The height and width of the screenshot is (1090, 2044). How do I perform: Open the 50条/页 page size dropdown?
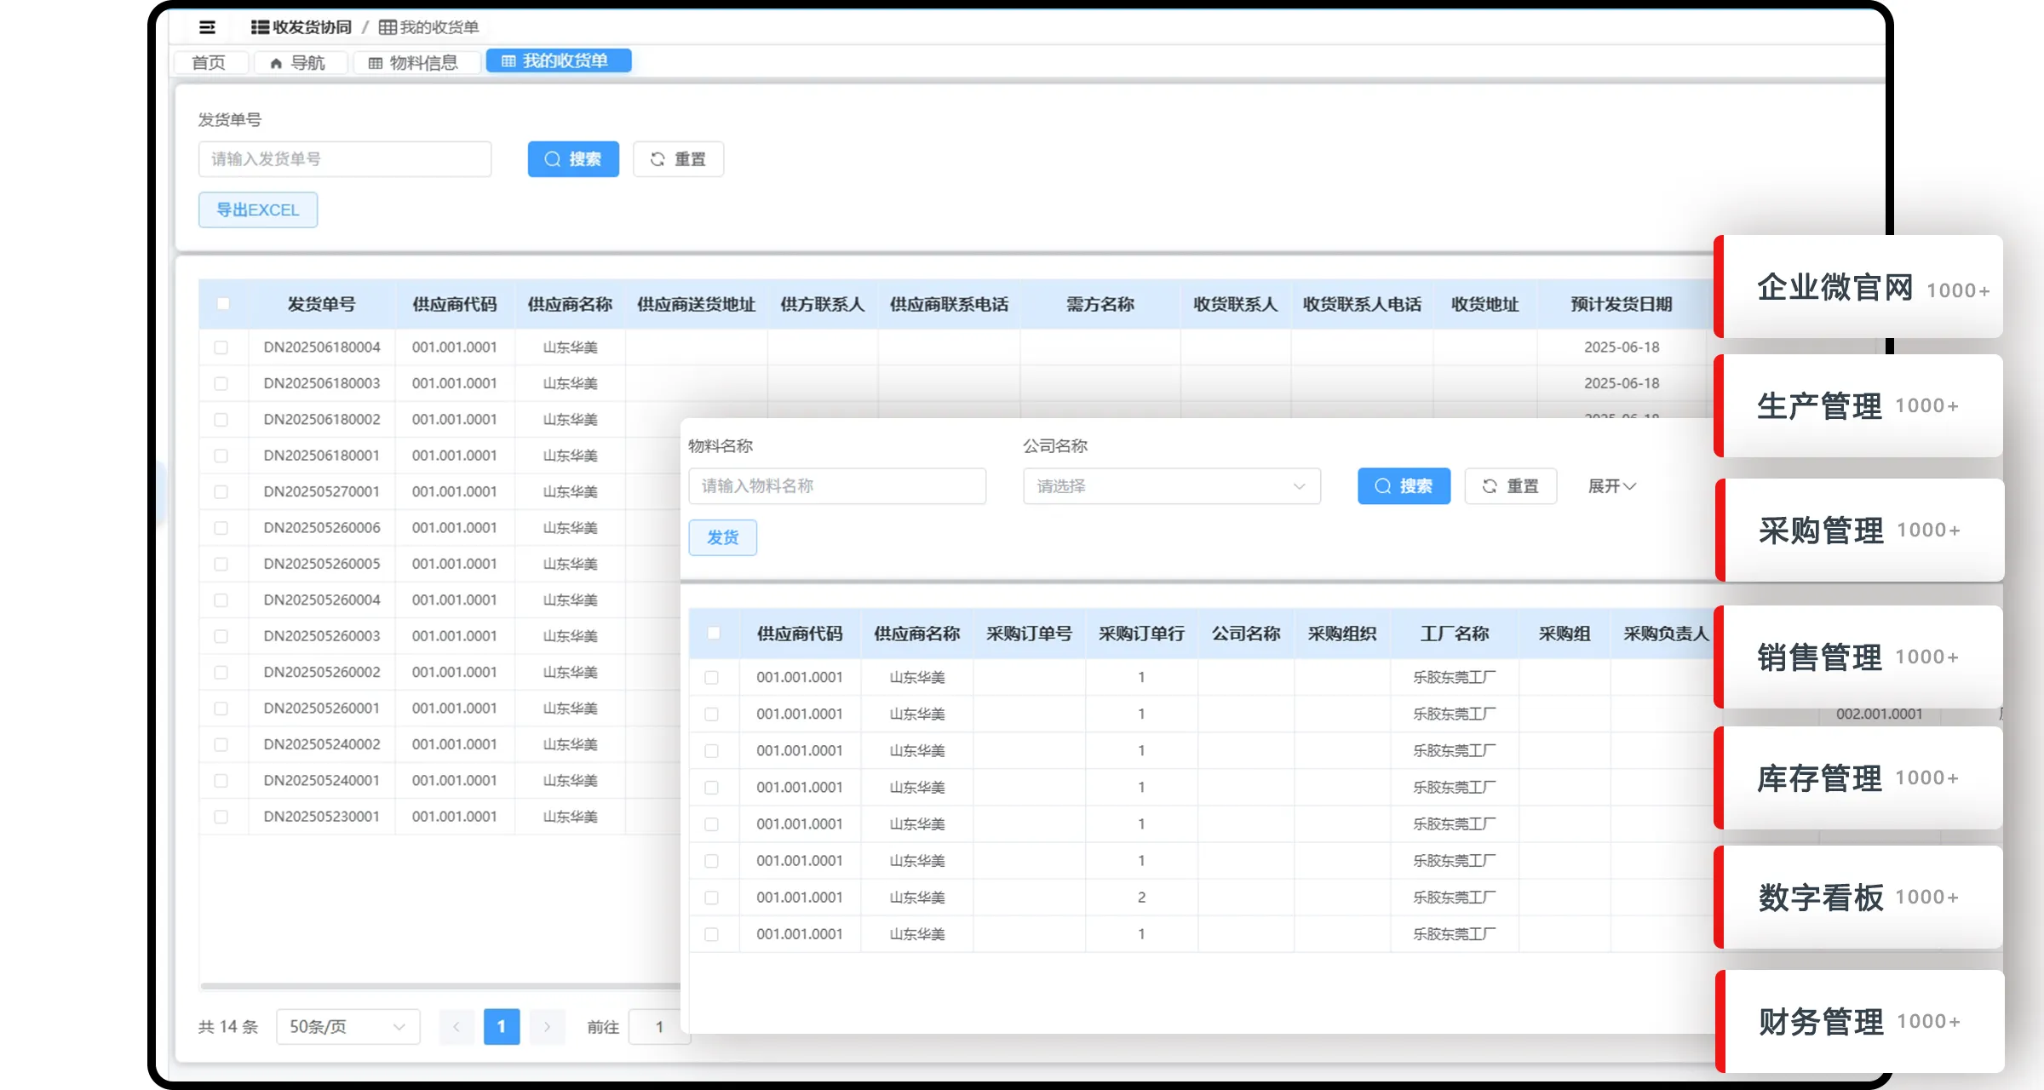[347, 1027]
